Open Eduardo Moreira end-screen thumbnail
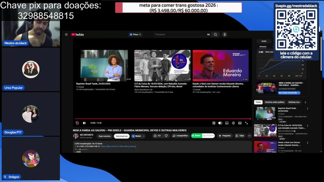 pos(220,65)
